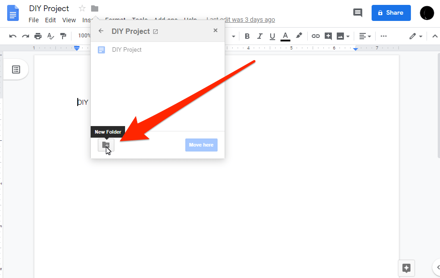Expand the text alignment dropdown

click(x=365, y=36)
